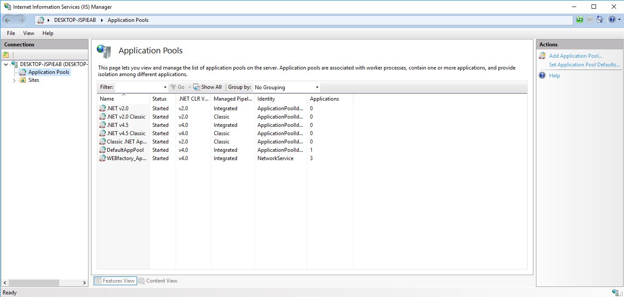Viewport: 624px width, 297px height.
Task: Click the Back navigation arrow
Action: click(x=8, y=20)
